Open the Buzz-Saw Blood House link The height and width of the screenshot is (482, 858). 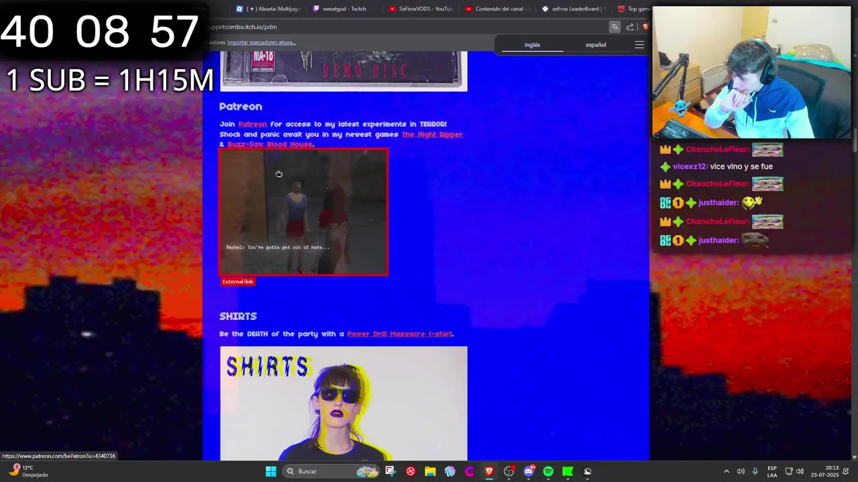click(269, 145)
